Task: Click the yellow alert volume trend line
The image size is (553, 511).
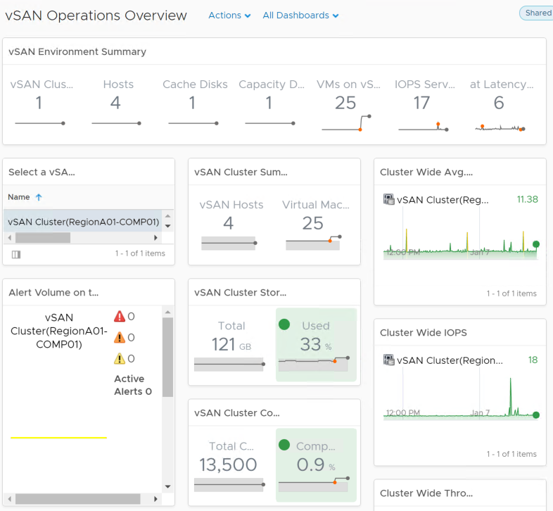Action: (x=58, y=438)
